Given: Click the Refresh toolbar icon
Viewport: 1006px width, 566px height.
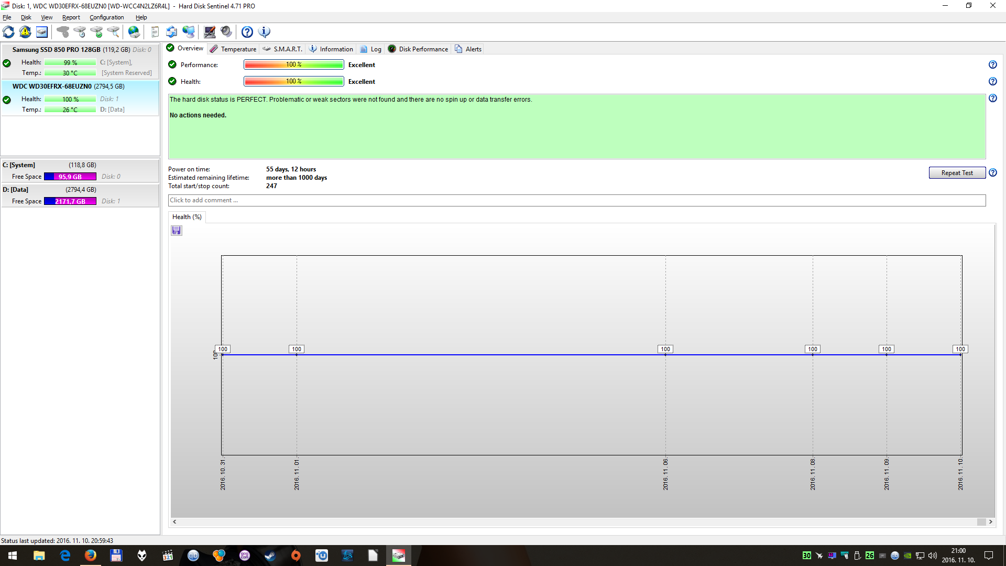Looking at the screenshot, I should [9, 32].
